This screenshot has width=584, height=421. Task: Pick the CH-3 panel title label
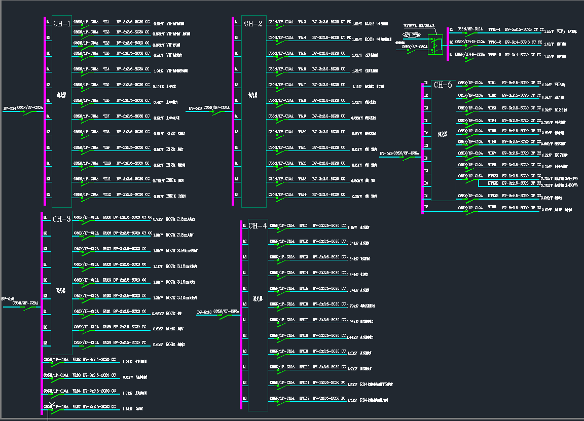point(61,219)
